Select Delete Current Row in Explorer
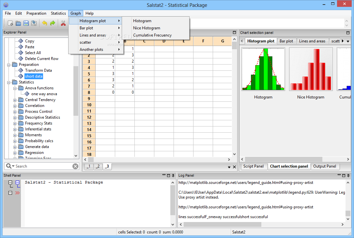Screen dimensions: 354x238 [x=41, y=59]
